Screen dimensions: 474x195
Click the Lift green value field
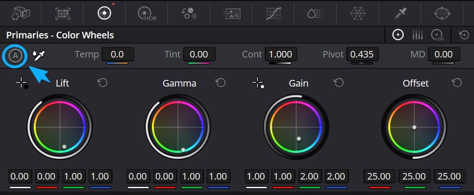[x=74, y=176]
